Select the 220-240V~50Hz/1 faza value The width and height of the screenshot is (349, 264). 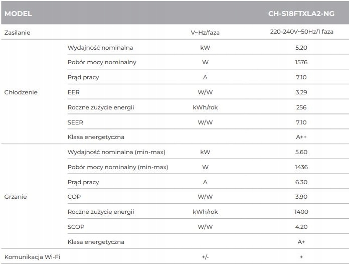coord(301,32)
